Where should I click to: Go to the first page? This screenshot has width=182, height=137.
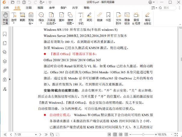[x=5, y=135]
